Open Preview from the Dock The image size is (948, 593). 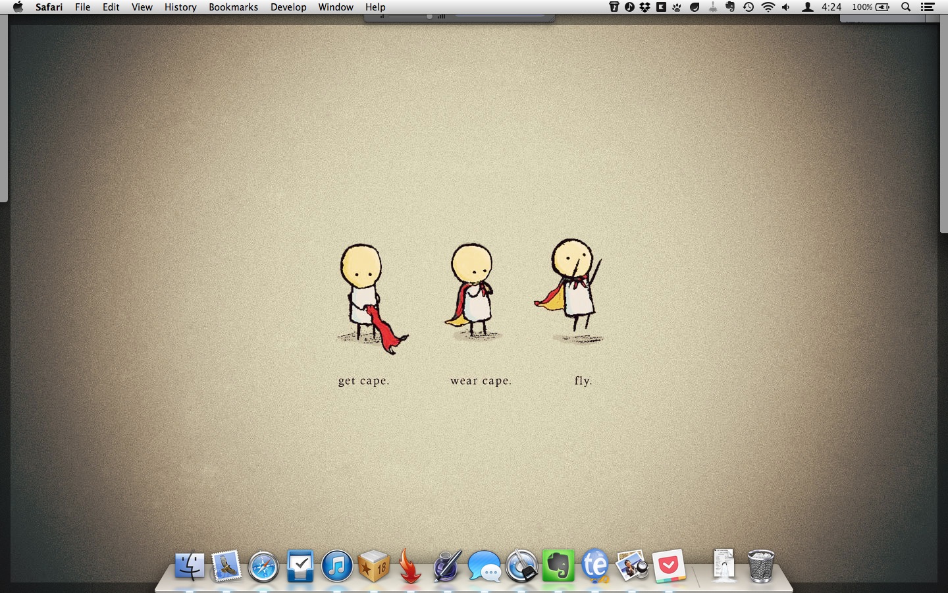[632, 566]
